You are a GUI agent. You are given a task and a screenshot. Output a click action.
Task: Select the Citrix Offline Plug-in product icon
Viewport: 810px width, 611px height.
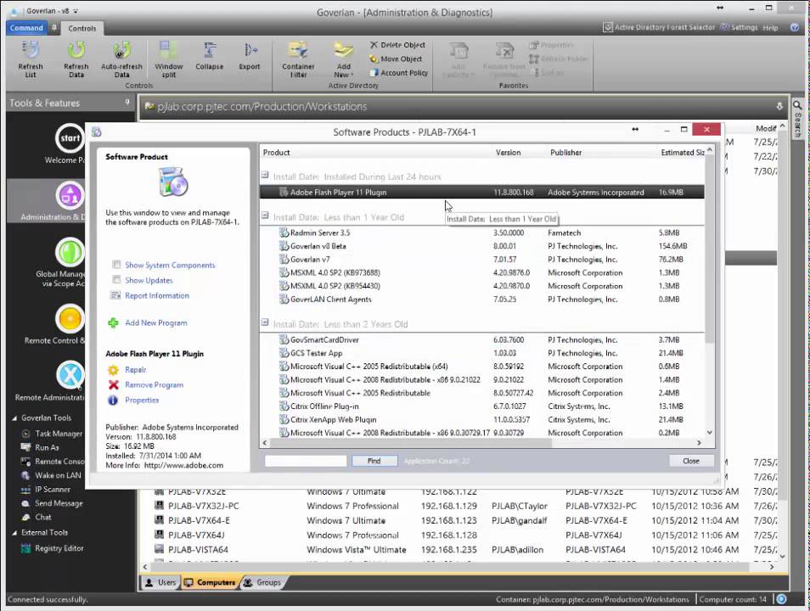[x=284, y=406]
